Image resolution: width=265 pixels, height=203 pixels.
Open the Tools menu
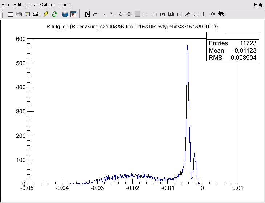(65, 5)
